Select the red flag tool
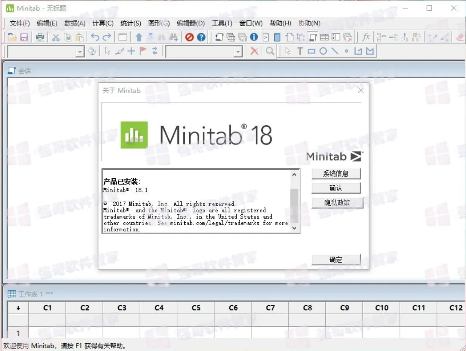This screenshot has height=351, width=466. pos(143,51)
